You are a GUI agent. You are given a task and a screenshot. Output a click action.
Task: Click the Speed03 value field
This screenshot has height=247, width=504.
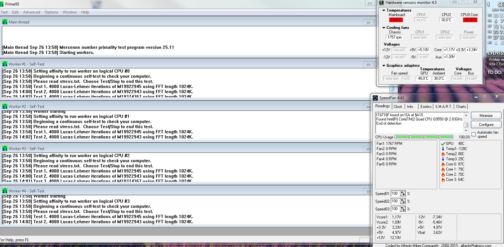click(x=395, y=209)
